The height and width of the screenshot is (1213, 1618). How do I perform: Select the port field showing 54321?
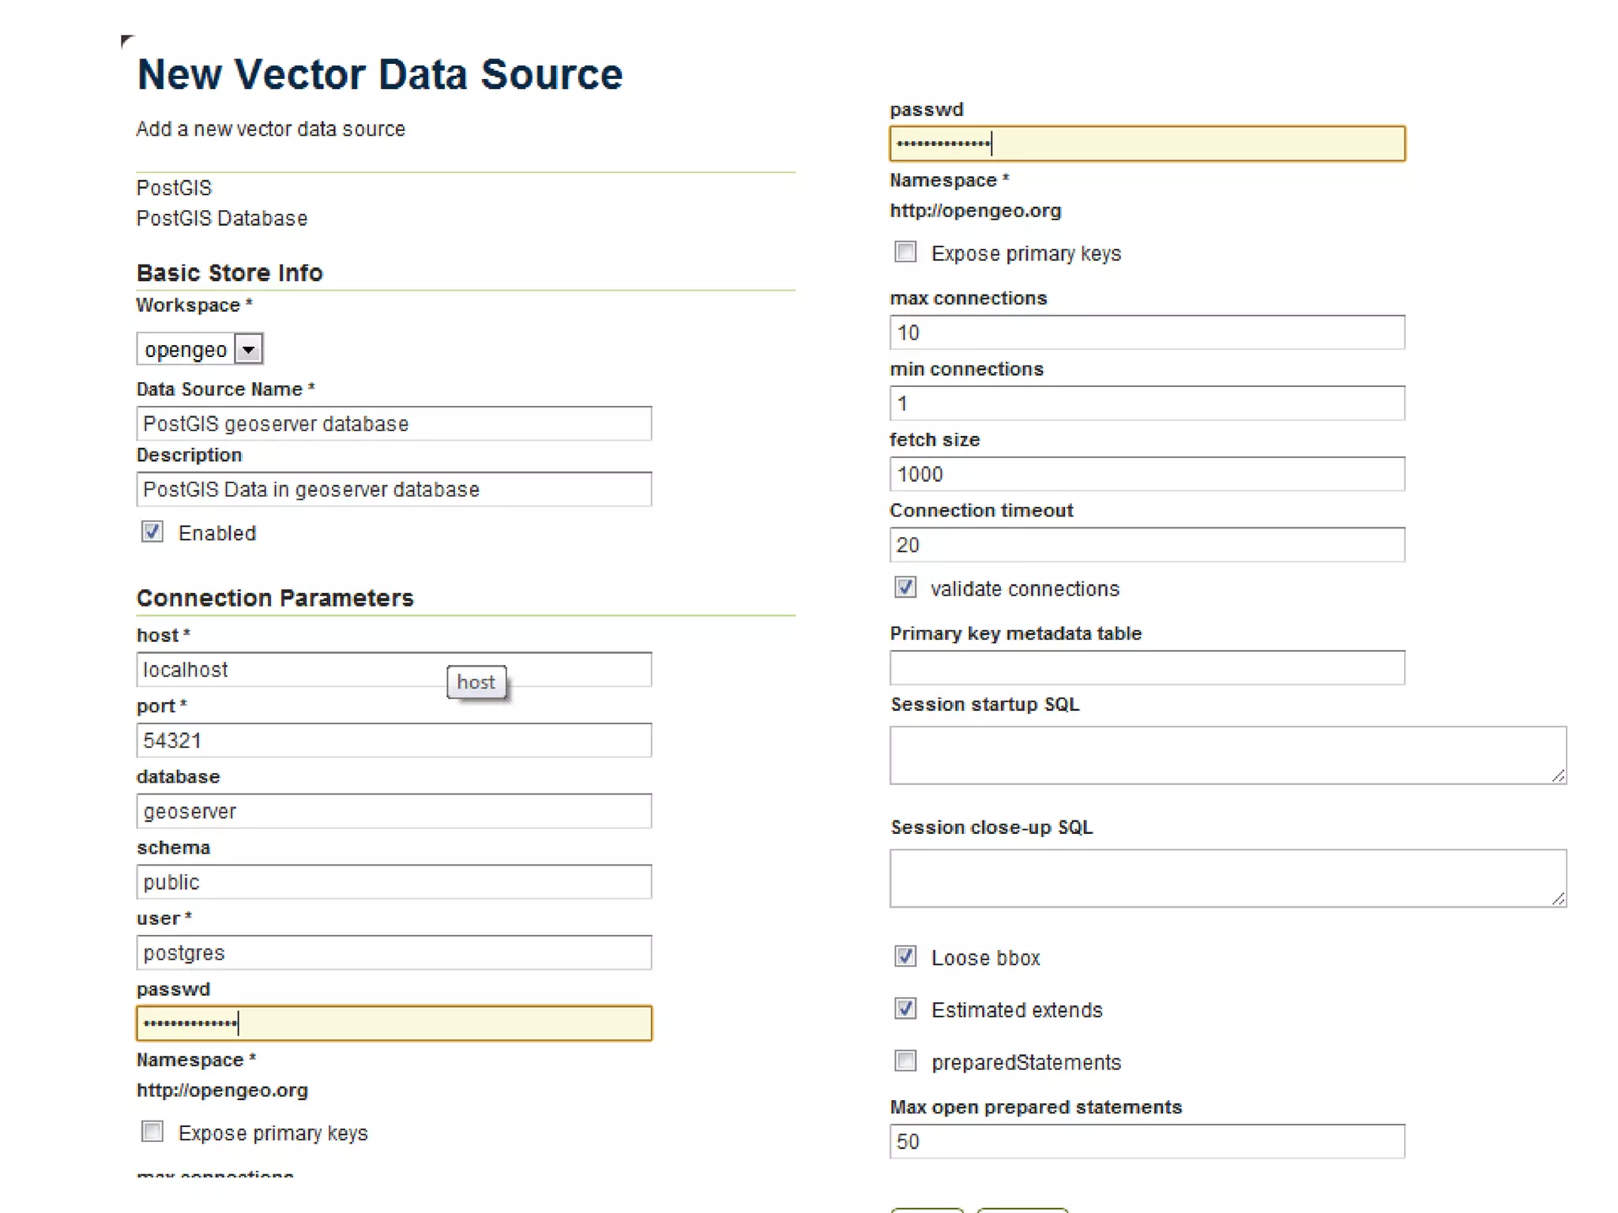pyautogui.click(x=393, y=741)
